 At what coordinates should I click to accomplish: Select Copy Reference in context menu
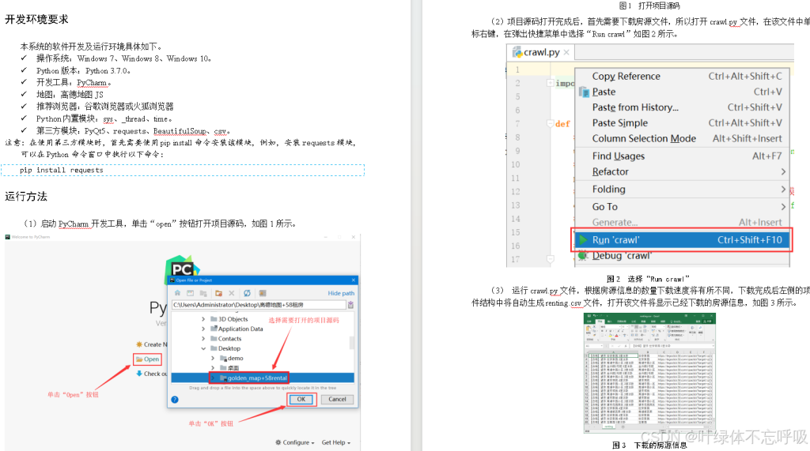pyautogui.click(x=682, y=77)
